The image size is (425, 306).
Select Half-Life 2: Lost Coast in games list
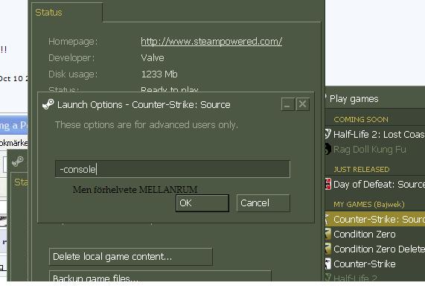[379, 134]
